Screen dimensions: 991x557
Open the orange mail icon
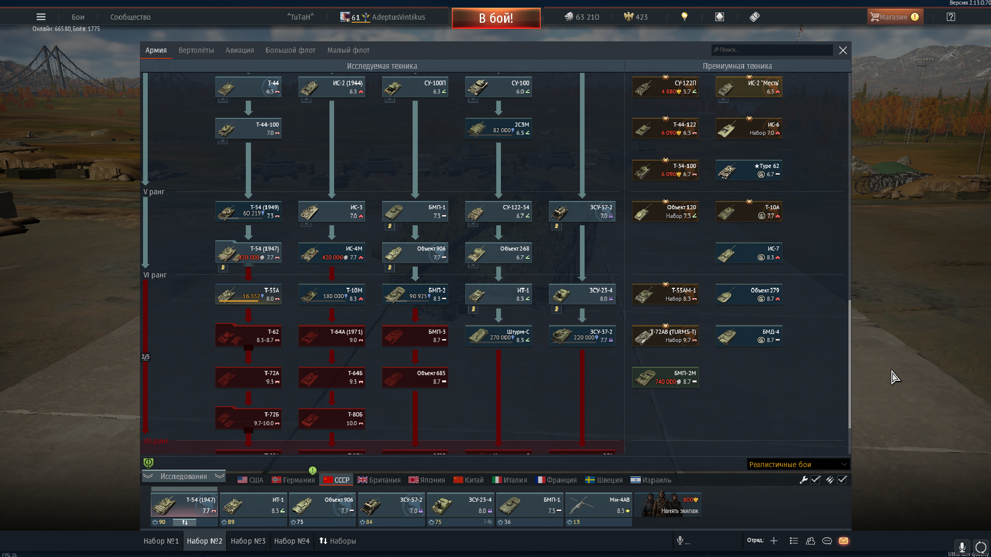[x=843, y=540]
